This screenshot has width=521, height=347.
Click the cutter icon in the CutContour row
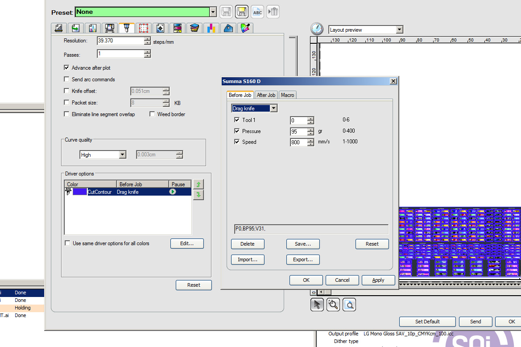pyautogui.click(x=68, y=192)
